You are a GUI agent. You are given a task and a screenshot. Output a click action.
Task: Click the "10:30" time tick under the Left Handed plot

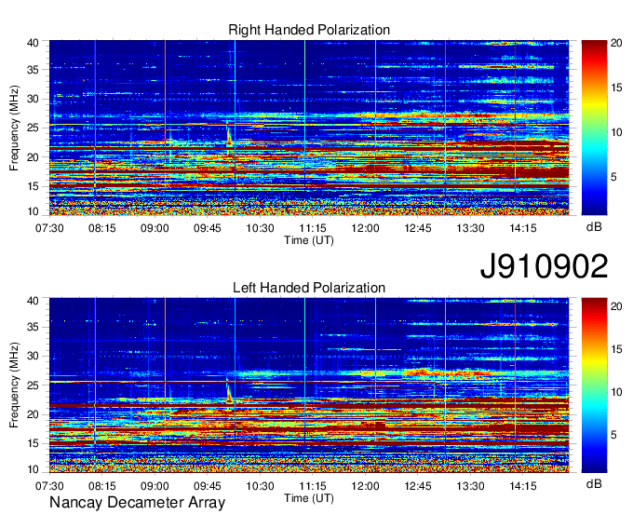260,486
